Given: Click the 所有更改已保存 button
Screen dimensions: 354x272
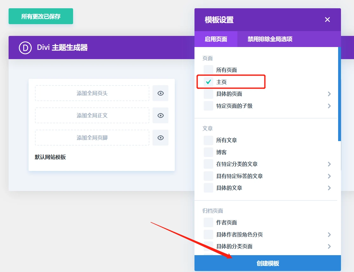Looking at the screenshot, I should point(41,16).
